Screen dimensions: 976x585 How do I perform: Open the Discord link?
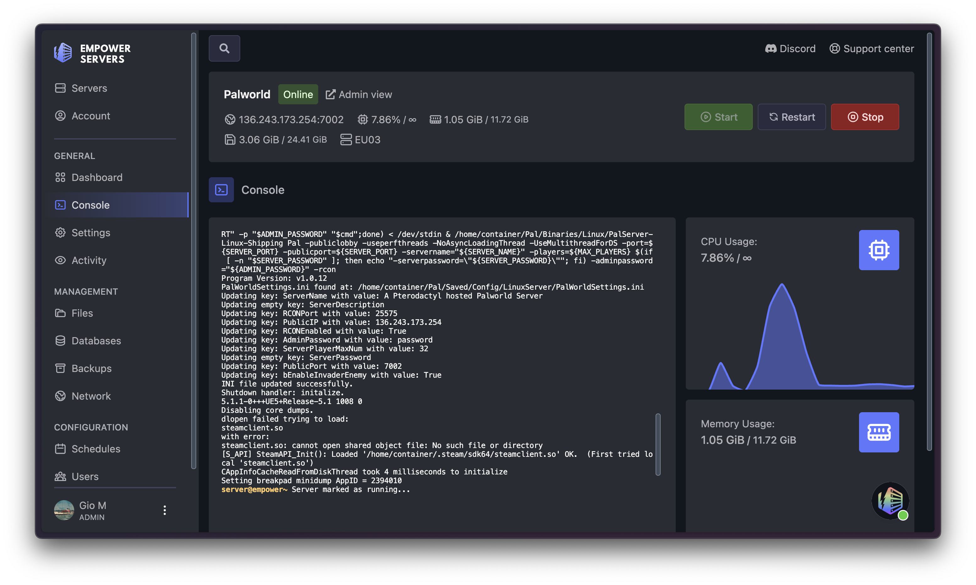[x=790, y=48]
